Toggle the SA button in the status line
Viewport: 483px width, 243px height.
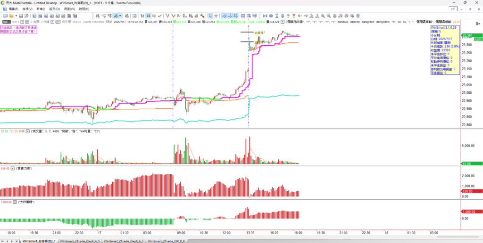point(6,22)
